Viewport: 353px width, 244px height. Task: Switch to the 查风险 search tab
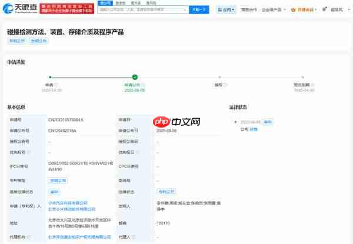151,3
